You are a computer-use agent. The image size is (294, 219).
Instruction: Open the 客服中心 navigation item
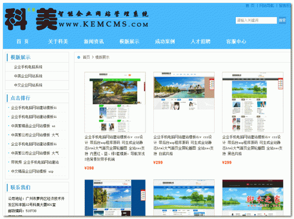(x=236, y=42)
